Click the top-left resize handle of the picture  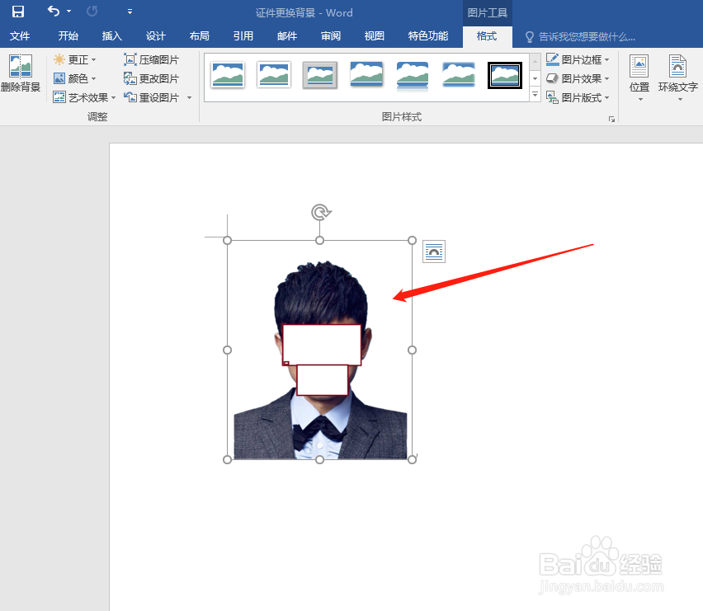point(227,241)
